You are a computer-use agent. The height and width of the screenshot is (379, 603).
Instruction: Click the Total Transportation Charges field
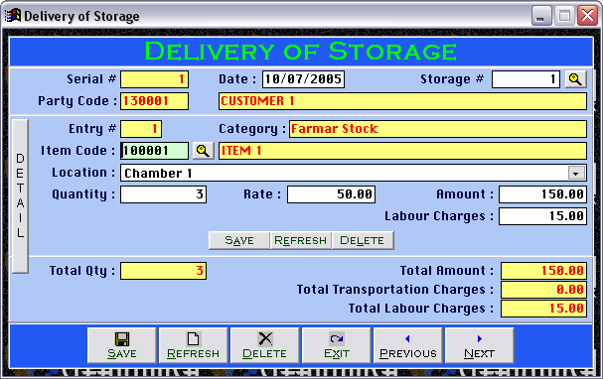[543, 290]
